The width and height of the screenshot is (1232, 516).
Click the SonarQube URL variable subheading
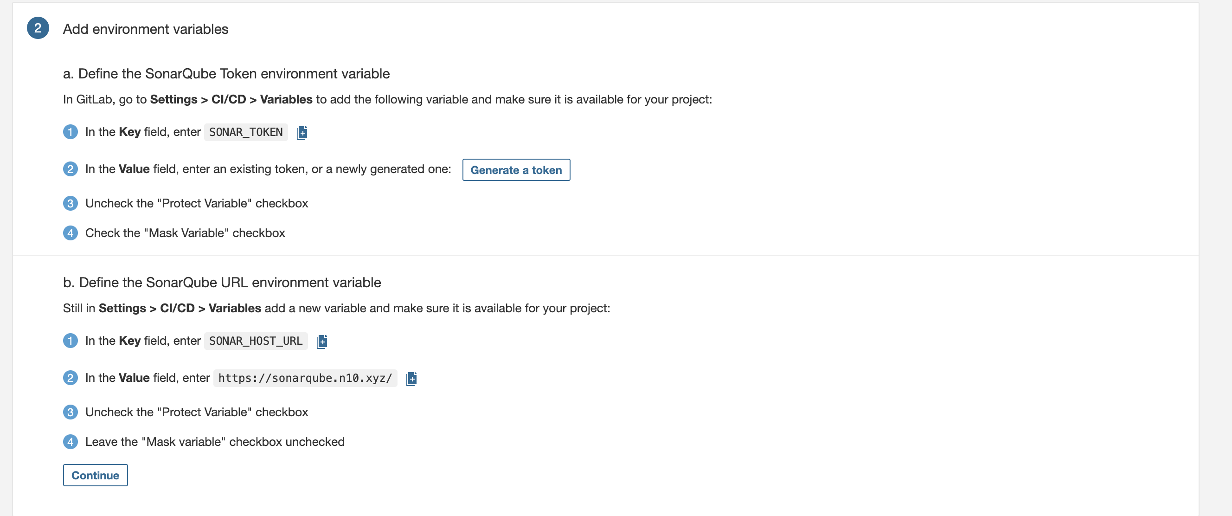coord(222,283)
